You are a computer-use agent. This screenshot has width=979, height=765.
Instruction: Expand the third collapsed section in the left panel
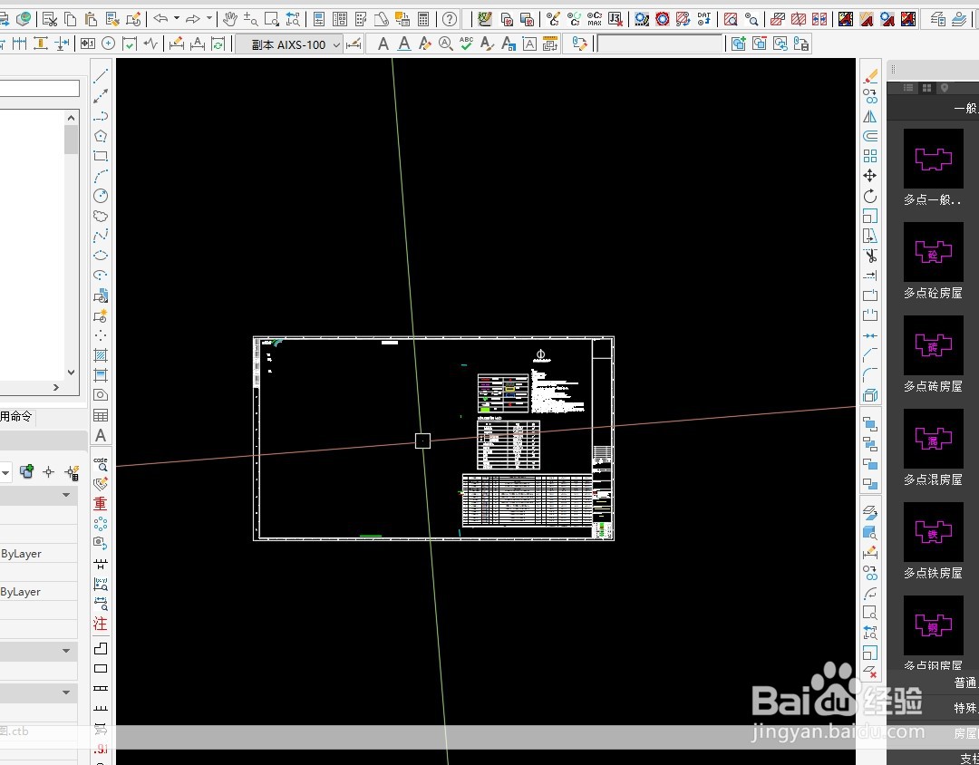click(66, 692)
